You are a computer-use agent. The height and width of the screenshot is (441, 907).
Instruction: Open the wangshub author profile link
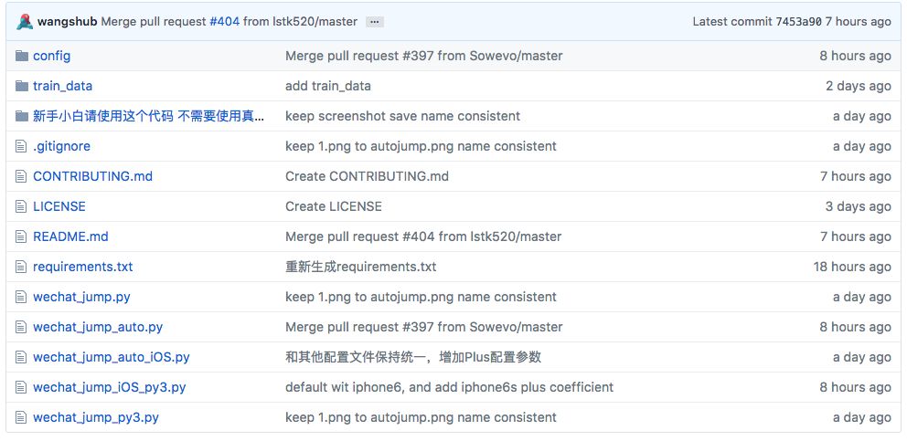tap(67, 21)
